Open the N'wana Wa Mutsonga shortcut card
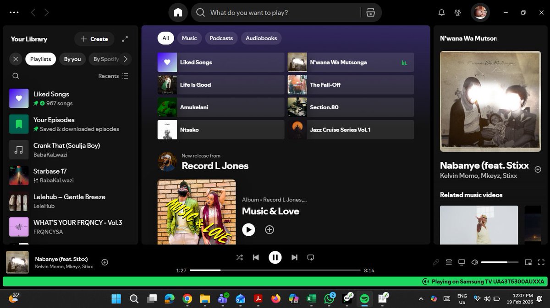This screenshot has height=308, width=550. point(351,62)
